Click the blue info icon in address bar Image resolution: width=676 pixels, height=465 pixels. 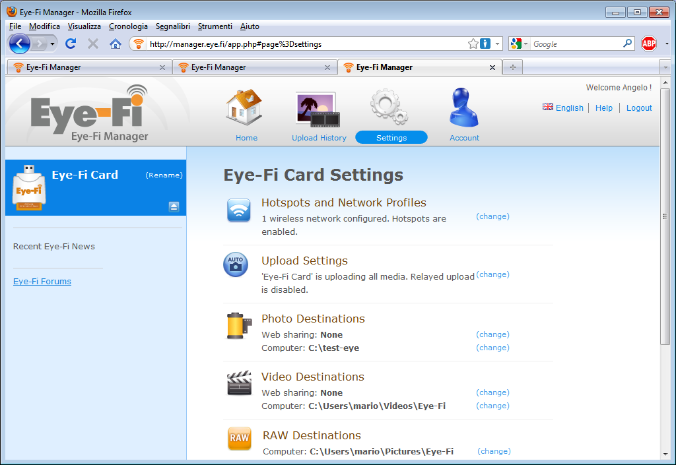point(485,44)
